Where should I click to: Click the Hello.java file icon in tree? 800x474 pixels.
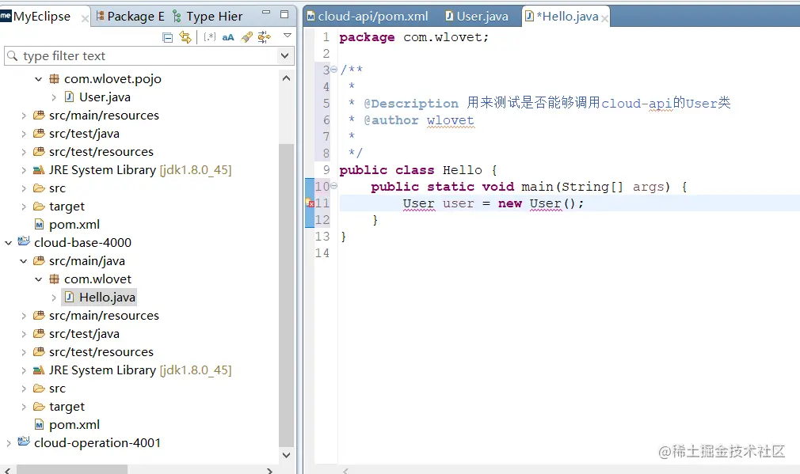pos(70,298)
